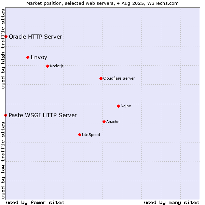Click the 'Apache' label

(x=113, y=122)
